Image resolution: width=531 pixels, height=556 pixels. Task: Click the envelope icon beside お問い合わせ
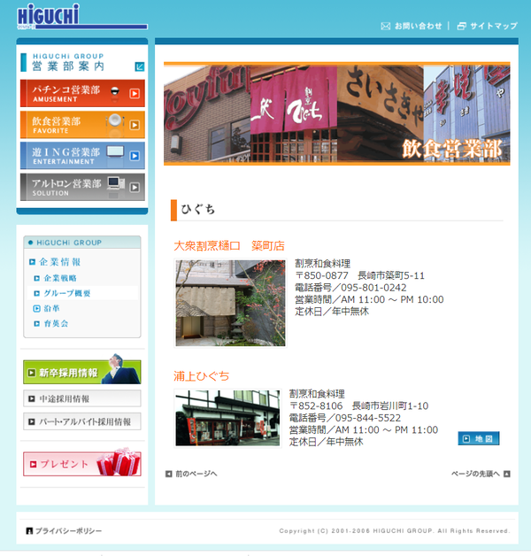click(x=385, y=27)
